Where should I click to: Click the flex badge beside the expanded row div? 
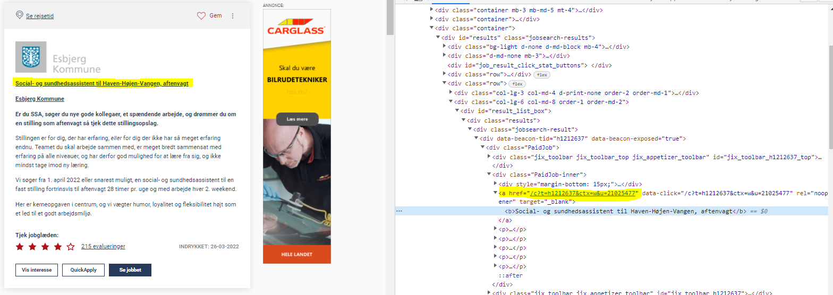point(517,84)
